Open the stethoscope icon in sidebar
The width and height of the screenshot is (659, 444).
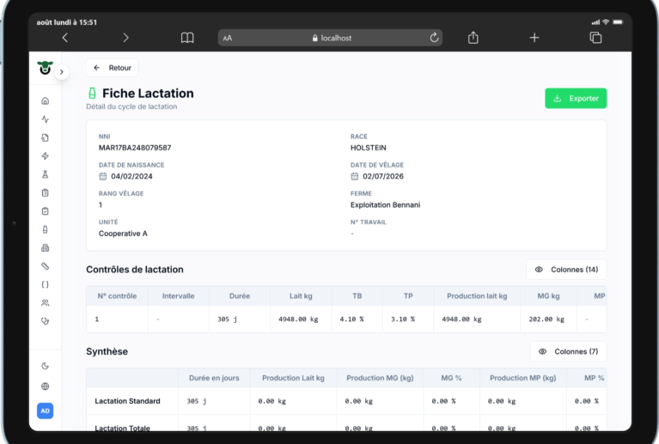(46, 321)
